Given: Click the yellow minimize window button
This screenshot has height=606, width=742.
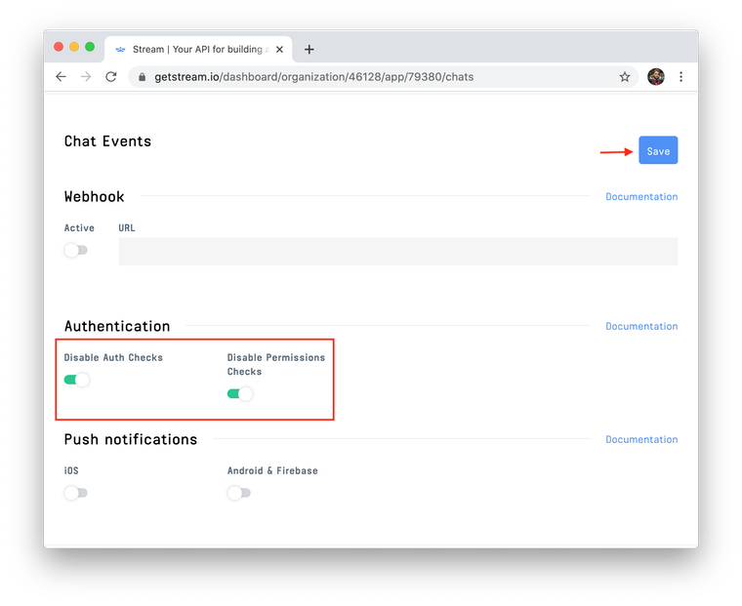Looking at the screenshot, I should tap(74, 47).
